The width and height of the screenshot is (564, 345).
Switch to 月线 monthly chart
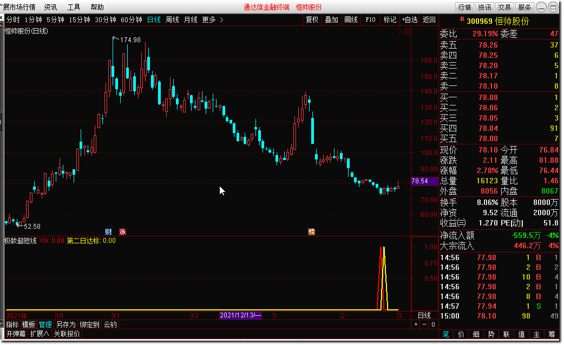[x=191, y=20]
